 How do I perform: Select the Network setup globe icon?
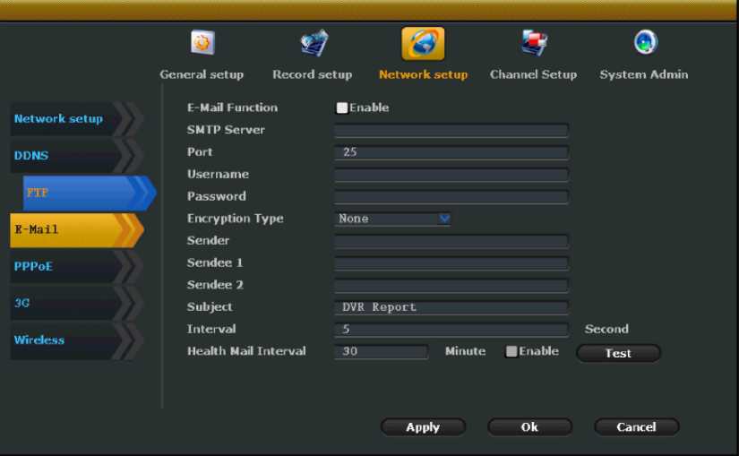tap(423, 42)
